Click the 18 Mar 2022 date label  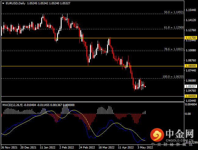coord(106,148)
